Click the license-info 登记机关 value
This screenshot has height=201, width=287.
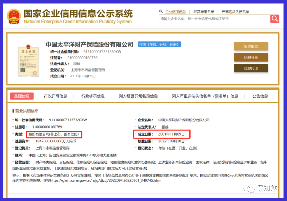point(53,148)
